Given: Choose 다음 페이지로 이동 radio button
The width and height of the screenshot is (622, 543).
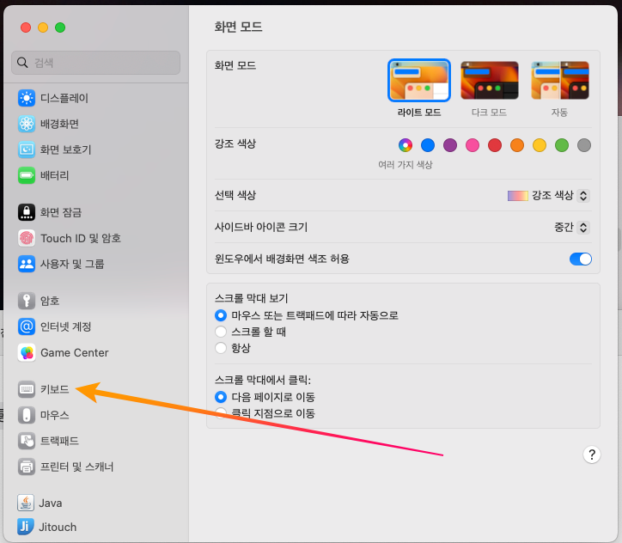Looking at the screenshot, I should pyautogui.click(x=221, y=397).
